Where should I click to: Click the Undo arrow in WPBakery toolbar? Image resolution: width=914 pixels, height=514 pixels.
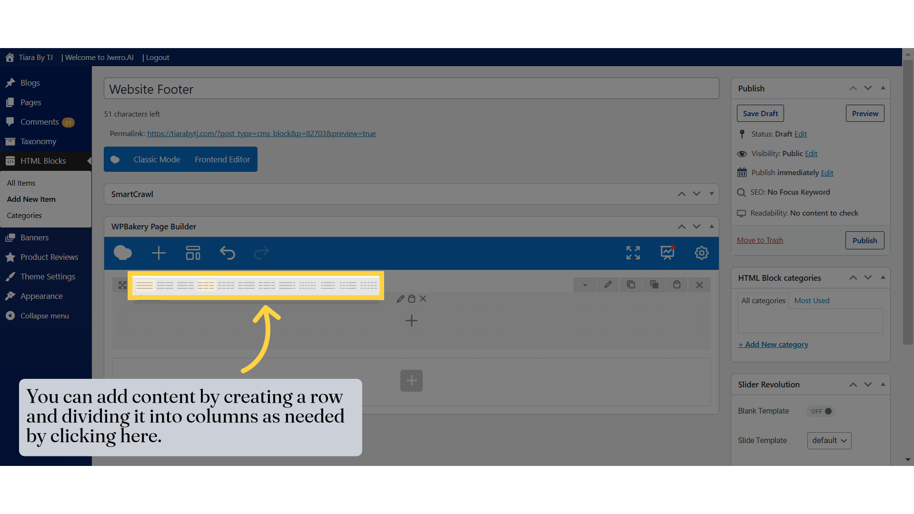coord(228,253)
